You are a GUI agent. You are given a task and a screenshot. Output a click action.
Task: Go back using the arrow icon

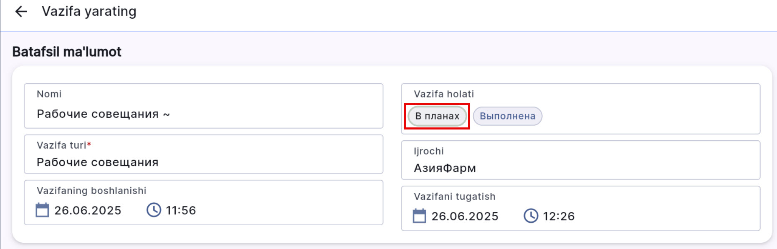click(x=21, y=12)
